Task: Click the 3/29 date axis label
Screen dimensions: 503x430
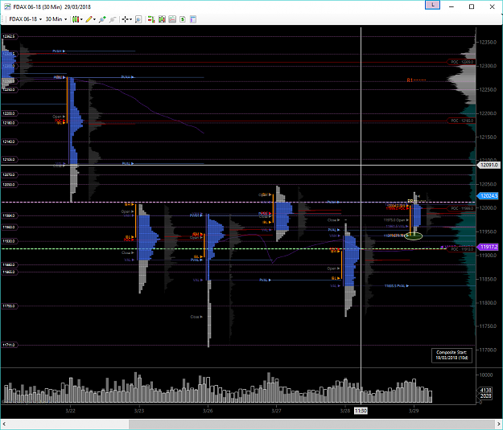Action: pyautogui.click(x=414, y=411)
